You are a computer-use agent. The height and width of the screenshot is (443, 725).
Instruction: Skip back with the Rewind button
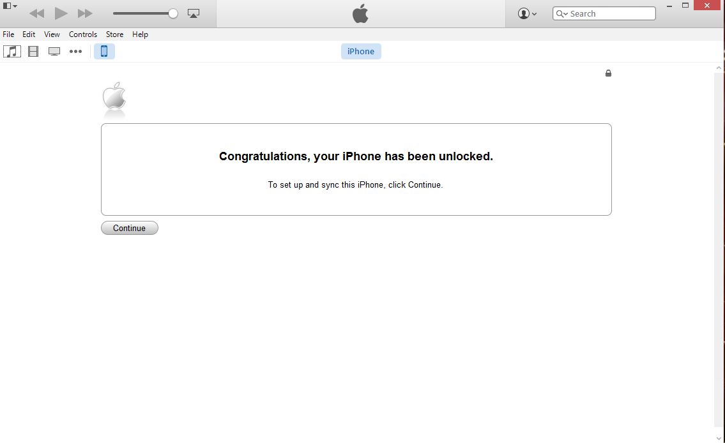pos(36,13)
